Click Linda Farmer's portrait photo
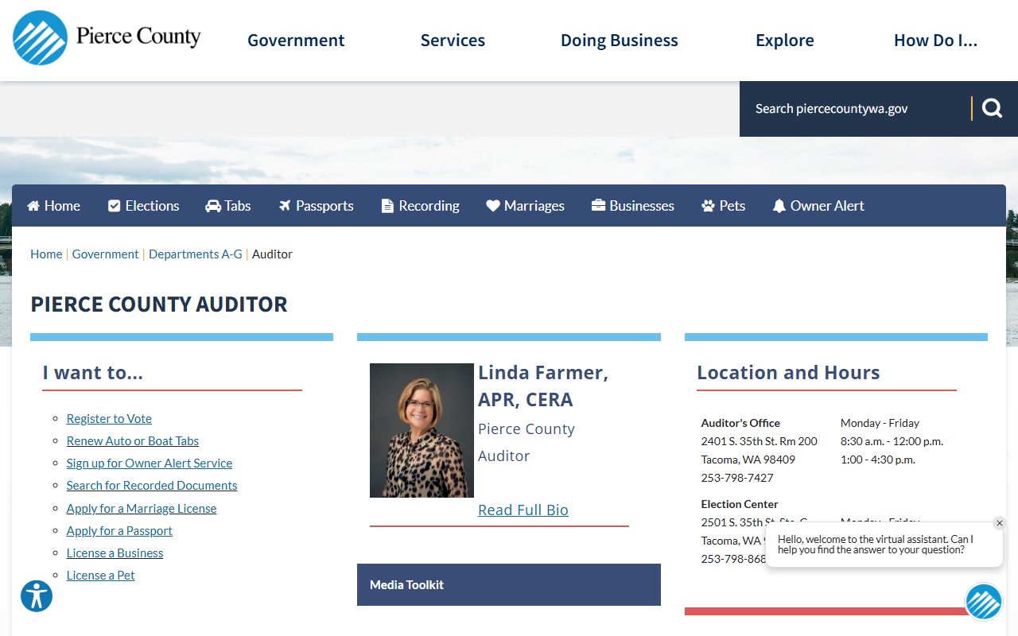Viewport: 1018px width, 636px height. tap(422, 430)
